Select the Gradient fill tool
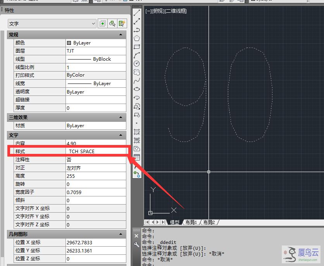Viewport: 324px width, 266px height. point(137,140)
